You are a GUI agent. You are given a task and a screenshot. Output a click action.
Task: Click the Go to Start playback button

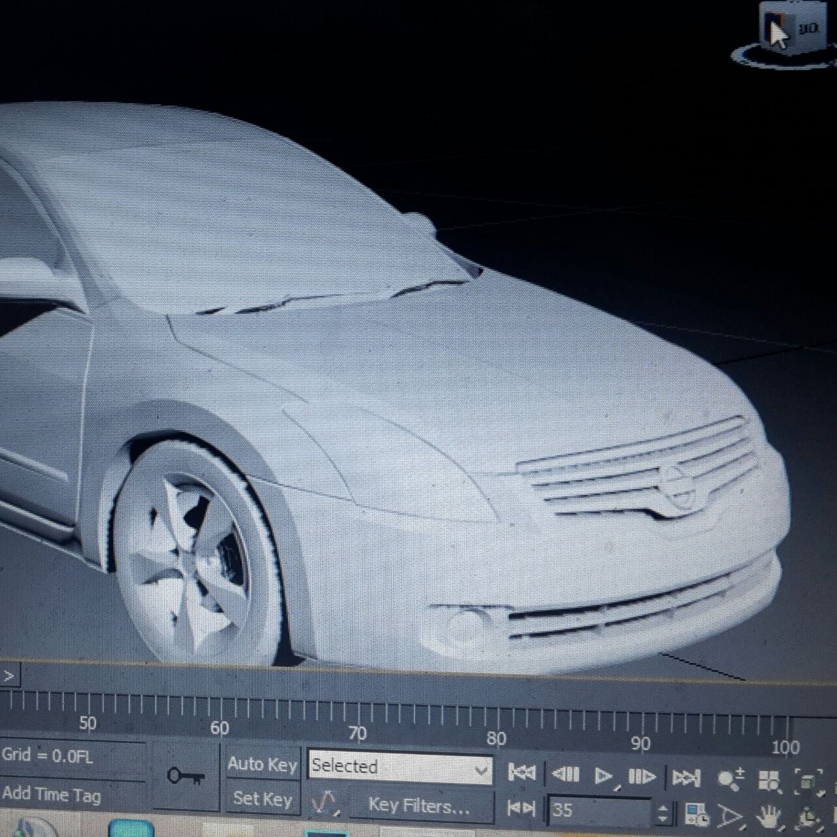(x=521, y=774)
